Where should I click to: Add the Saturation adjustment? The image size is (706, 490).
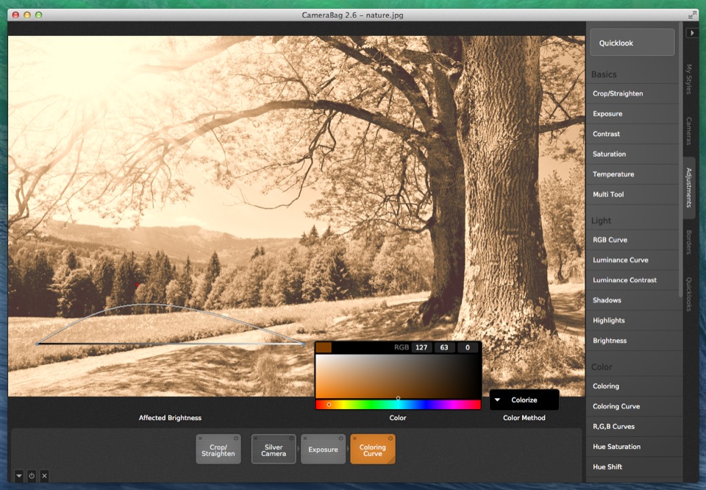point(632,154)
